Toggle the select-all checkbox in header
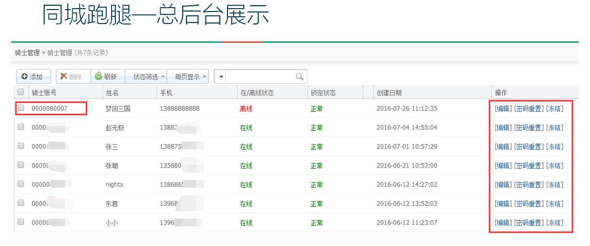This screenshot has width=590, height=246. click(x=20, y=92)
